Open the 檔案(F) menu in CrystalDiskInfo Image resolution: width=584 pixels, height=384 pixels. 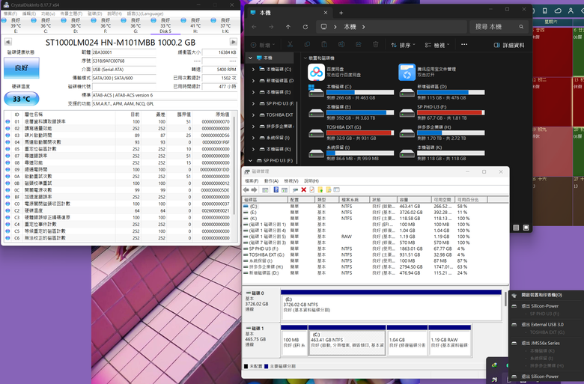(x=10, y=13)
